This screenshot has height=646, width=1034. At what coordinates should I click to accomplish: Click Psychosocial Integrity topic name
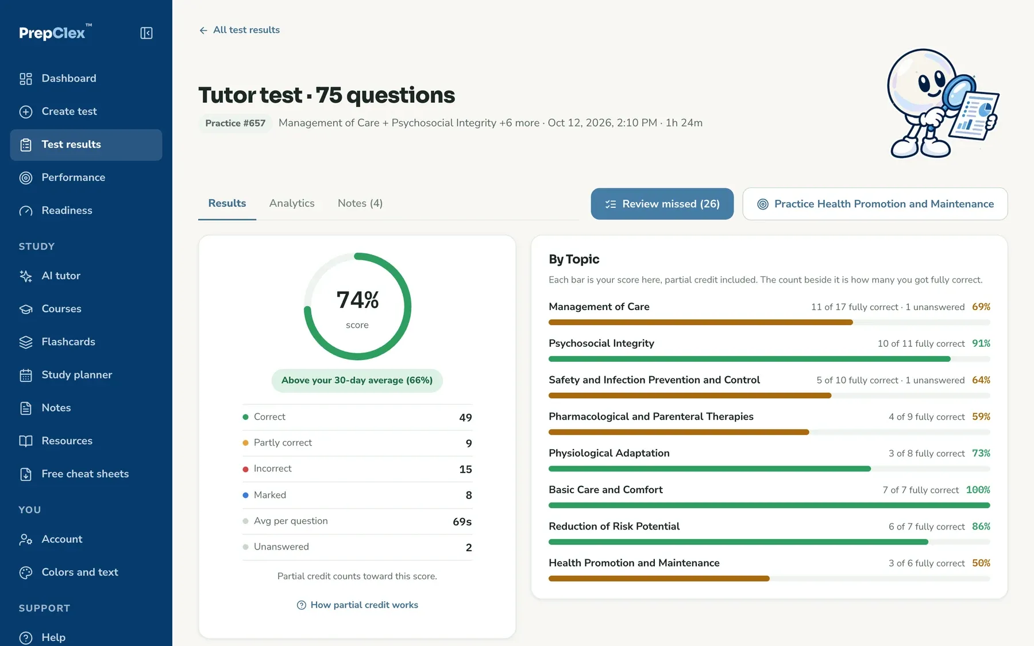click(x=601, y=343)
